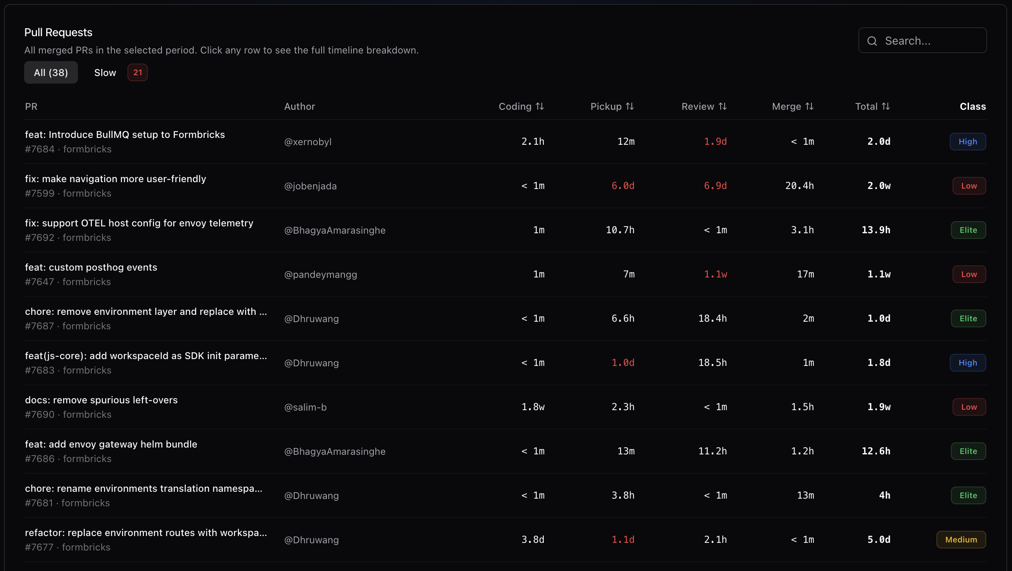Expand 'docs: remove spurious left-overs' row
This screenshot has width=1012, height=571.
click(x=101, y=400)
